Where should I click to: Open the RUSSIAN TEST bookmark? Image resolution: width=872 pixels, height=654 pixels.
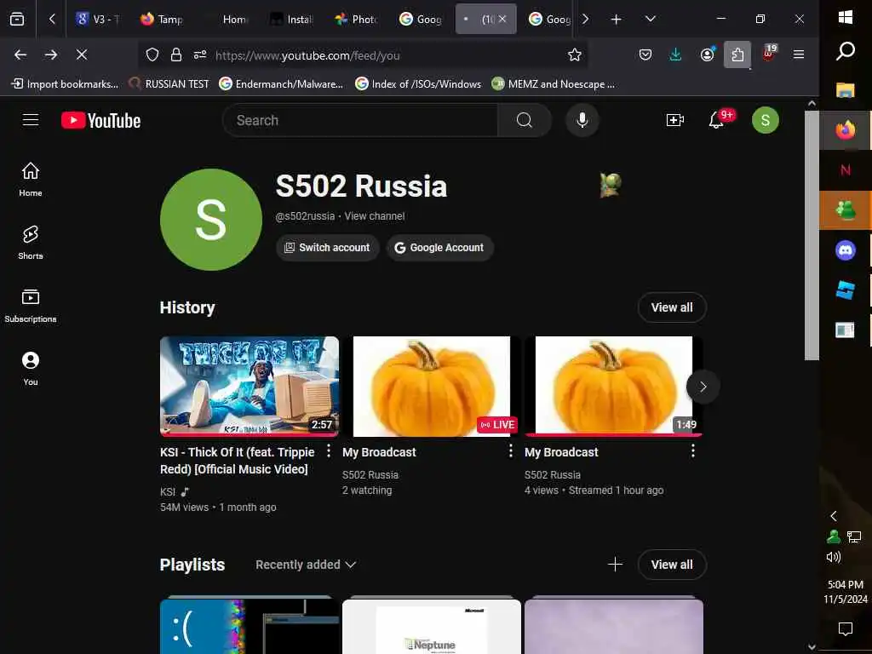pos(169,84)
